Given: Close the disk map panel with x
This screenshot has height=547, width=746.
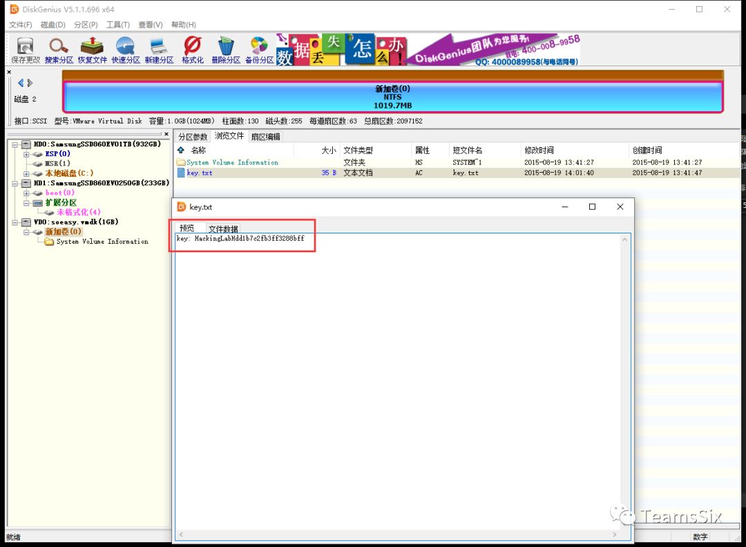Looking at the screenshot, I should [x=9, y=73].
